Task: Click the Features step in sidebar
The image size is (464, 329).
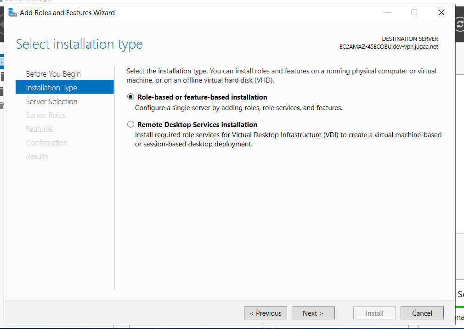Action: tap(40, 129)
